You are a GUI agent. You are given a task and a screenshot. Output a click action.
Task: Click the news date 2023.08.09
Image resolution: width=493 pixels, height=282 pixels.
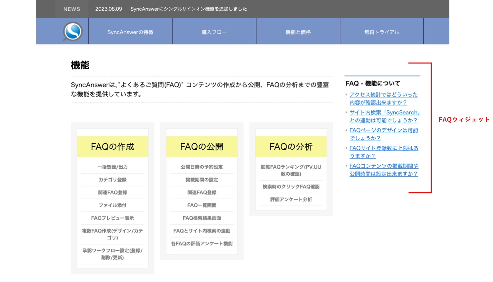pos(109,9)
